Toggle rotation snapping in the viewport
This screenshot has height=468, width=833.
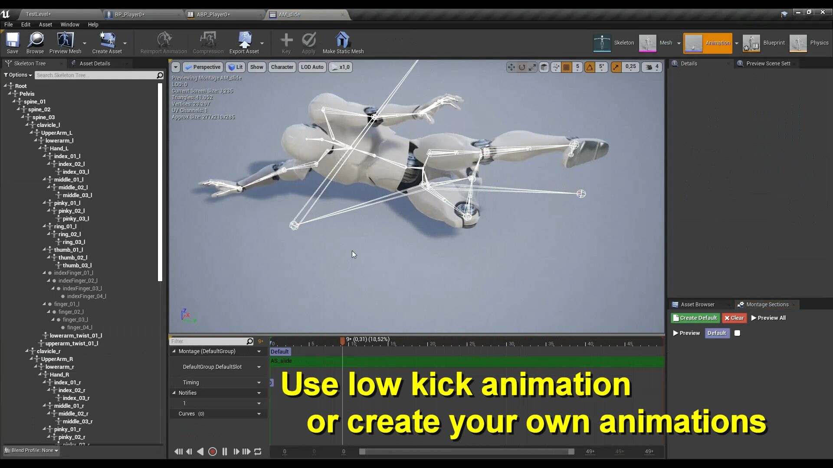point(590,67)
